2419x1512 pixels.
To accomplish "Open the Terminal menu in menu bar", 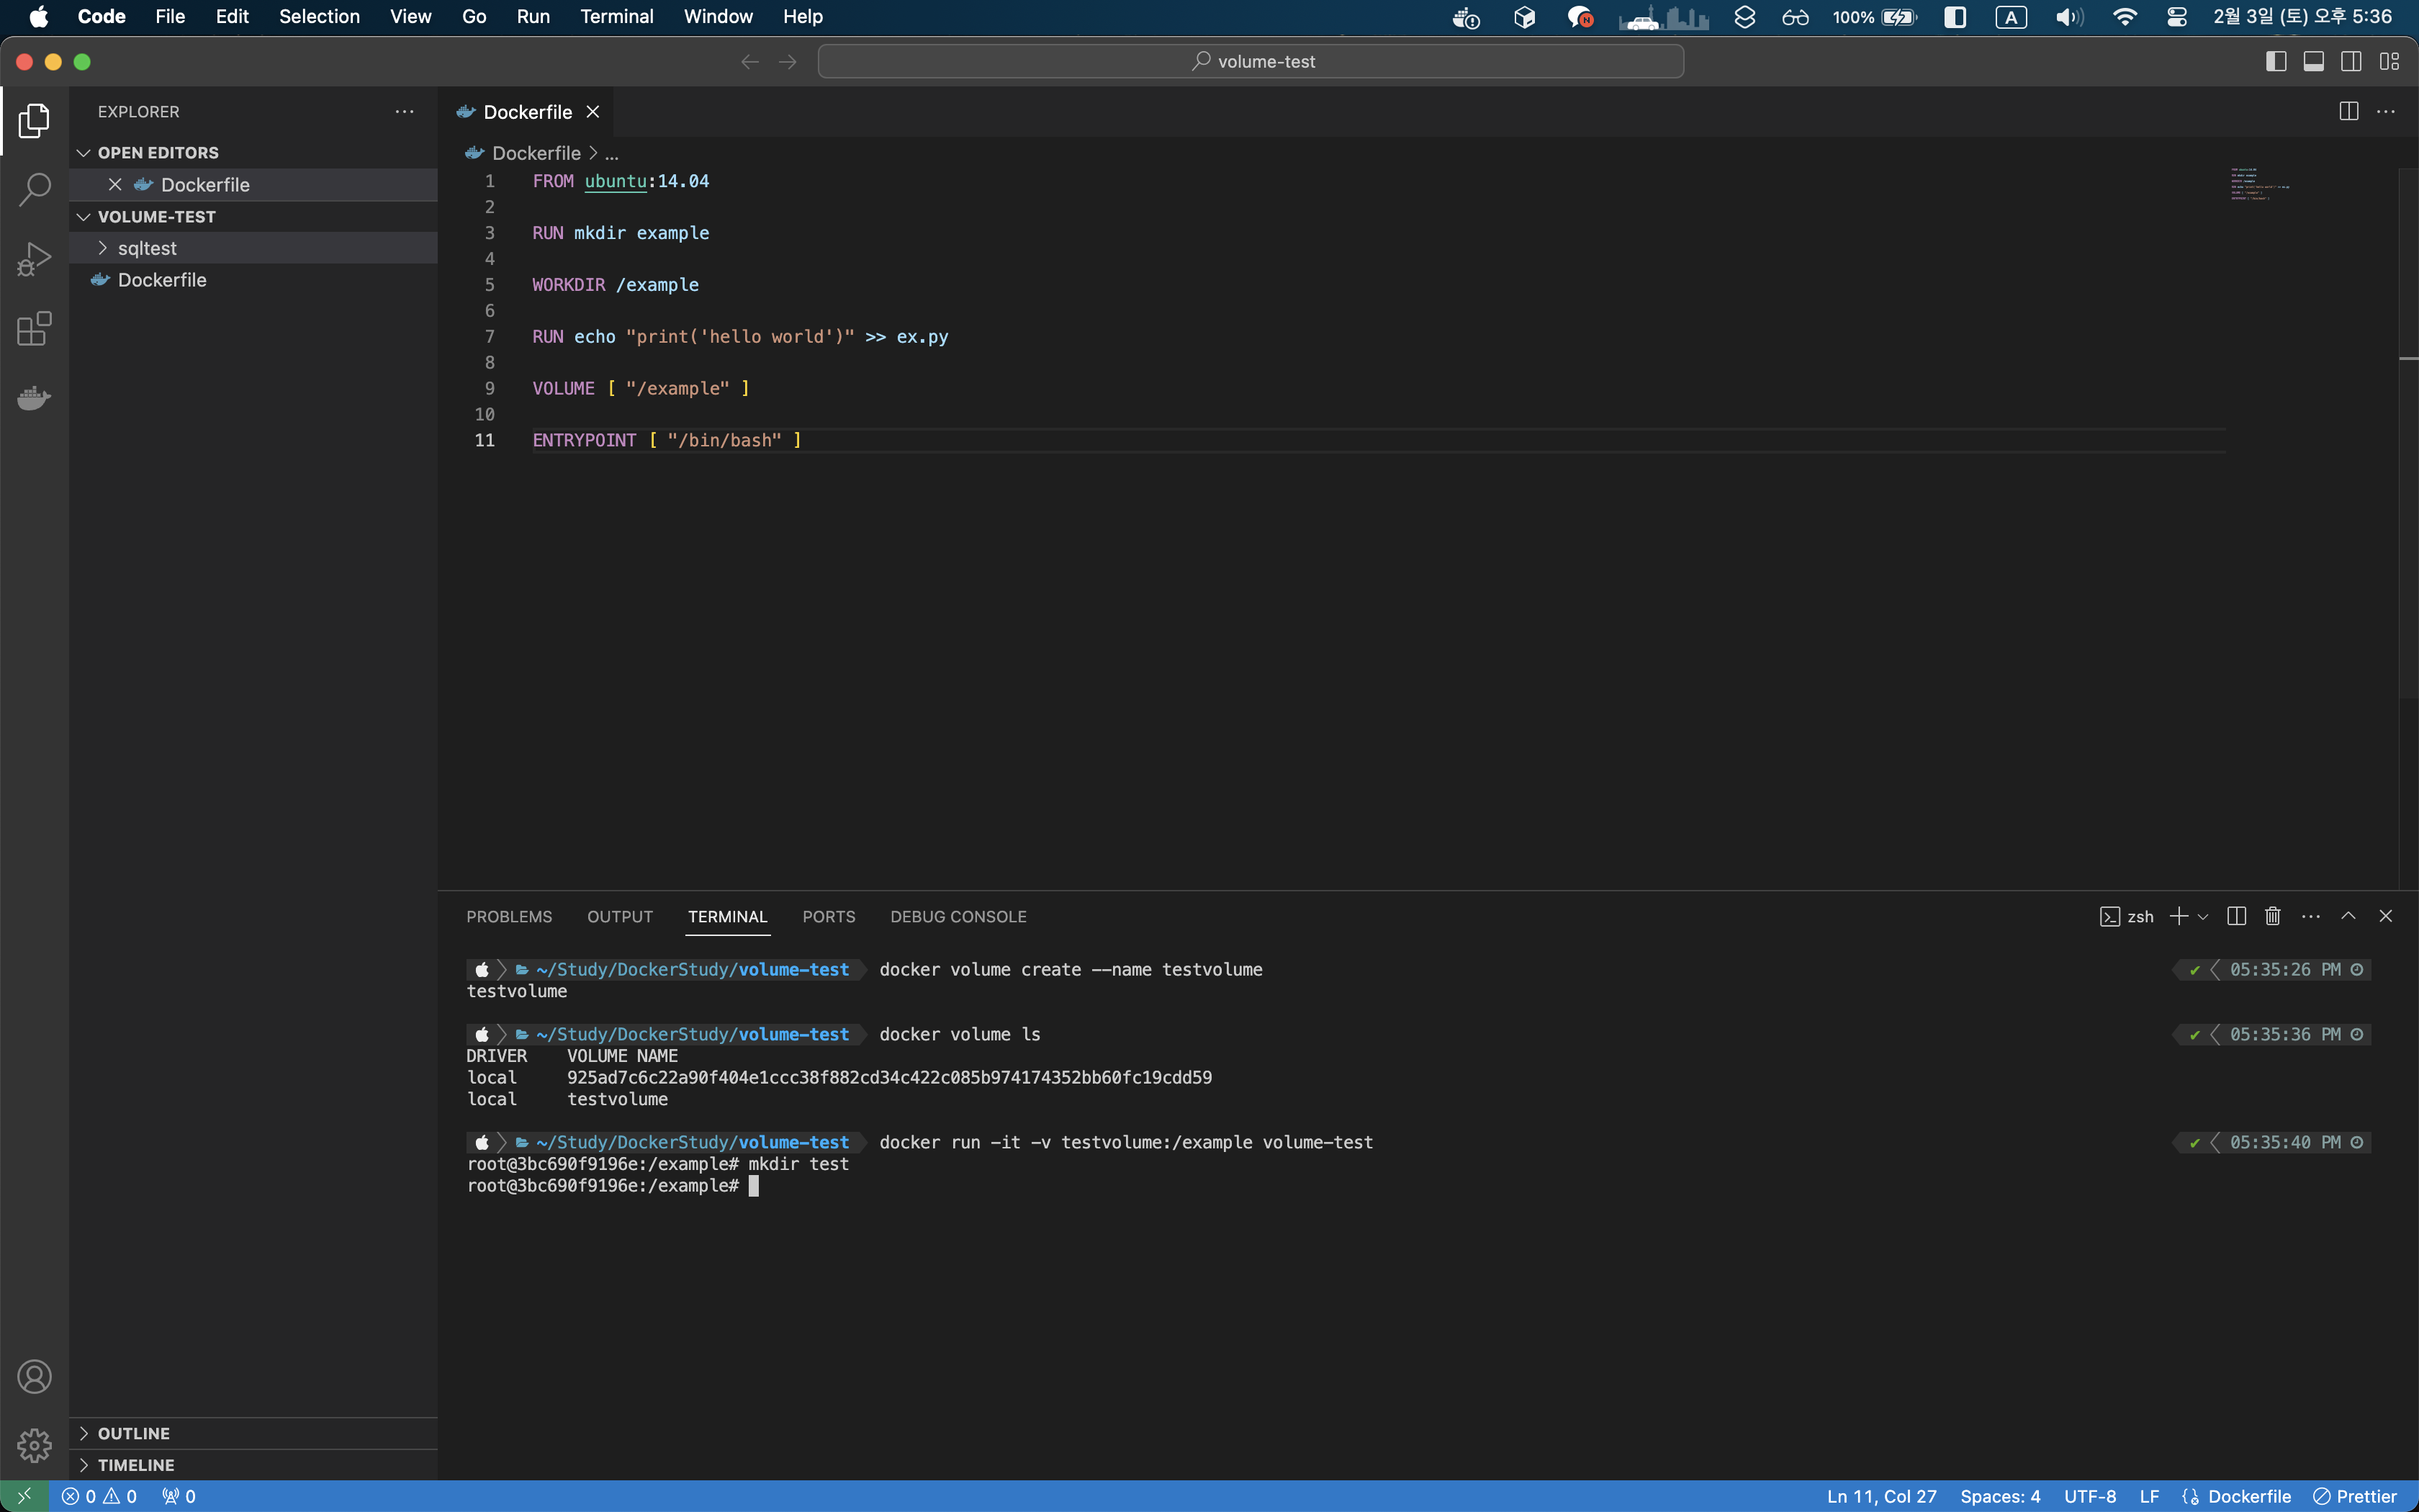I will (617, 17).
